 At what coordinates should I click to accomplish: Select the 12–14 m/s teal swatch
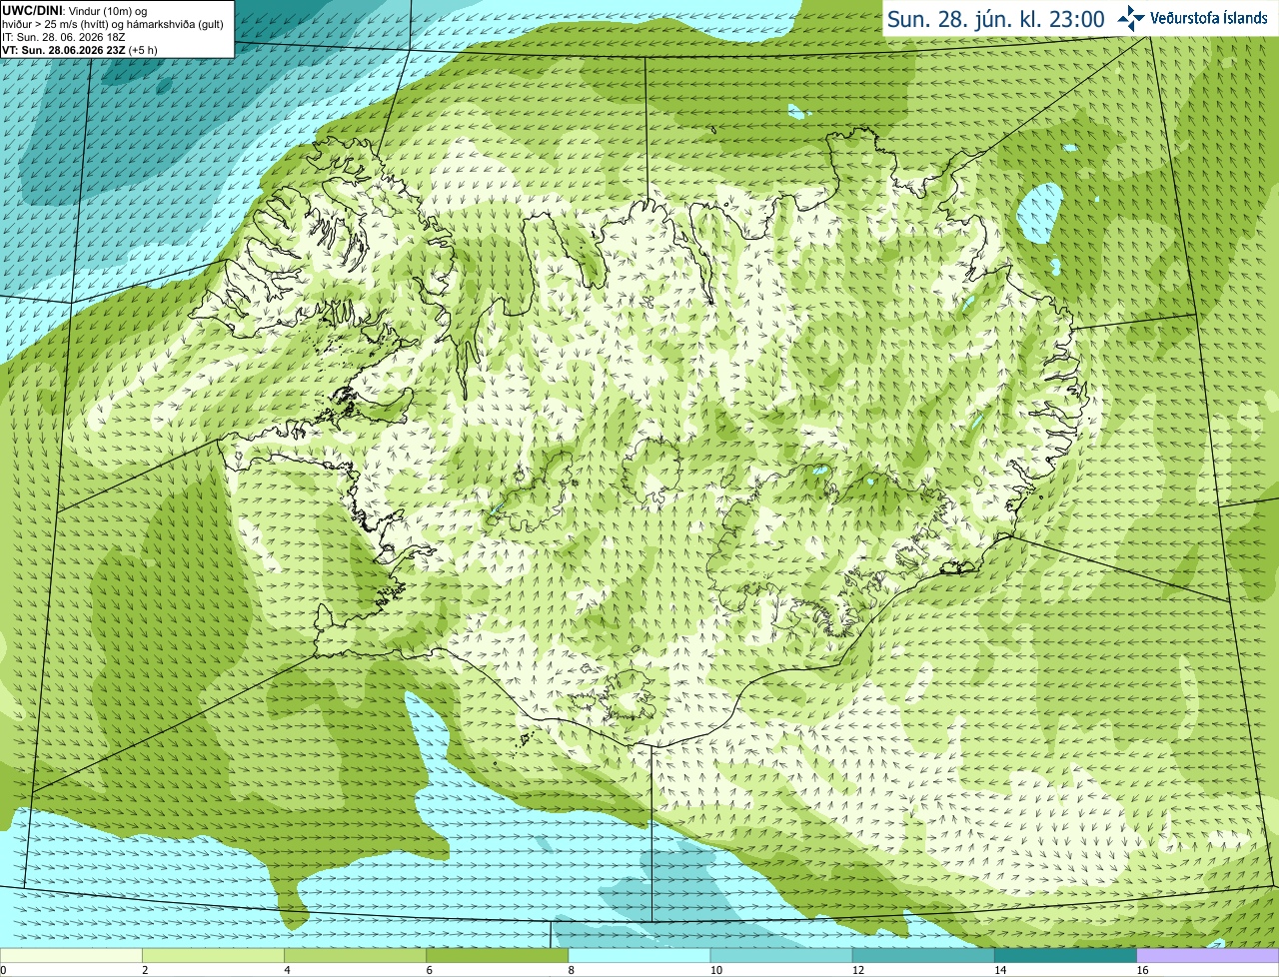923,955
